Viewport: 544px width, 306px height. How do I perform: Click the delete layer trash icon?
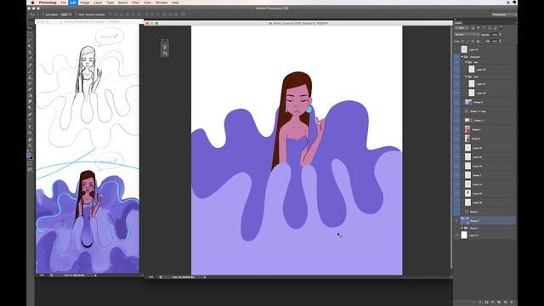512,303
